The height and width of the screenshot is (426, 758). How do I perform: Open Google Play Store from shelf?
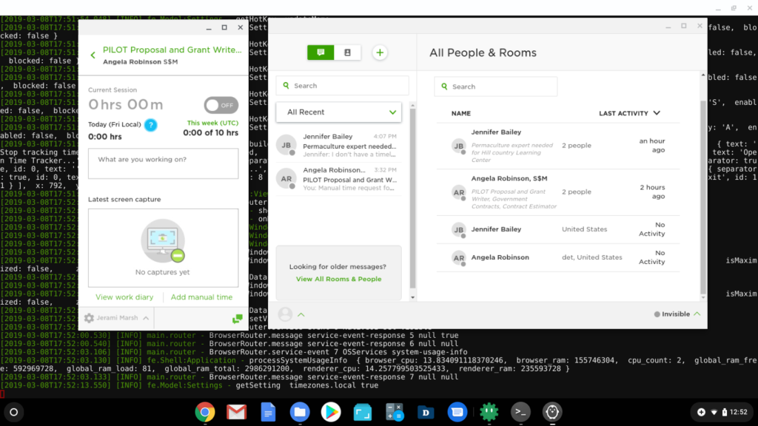tap(331, 412)
